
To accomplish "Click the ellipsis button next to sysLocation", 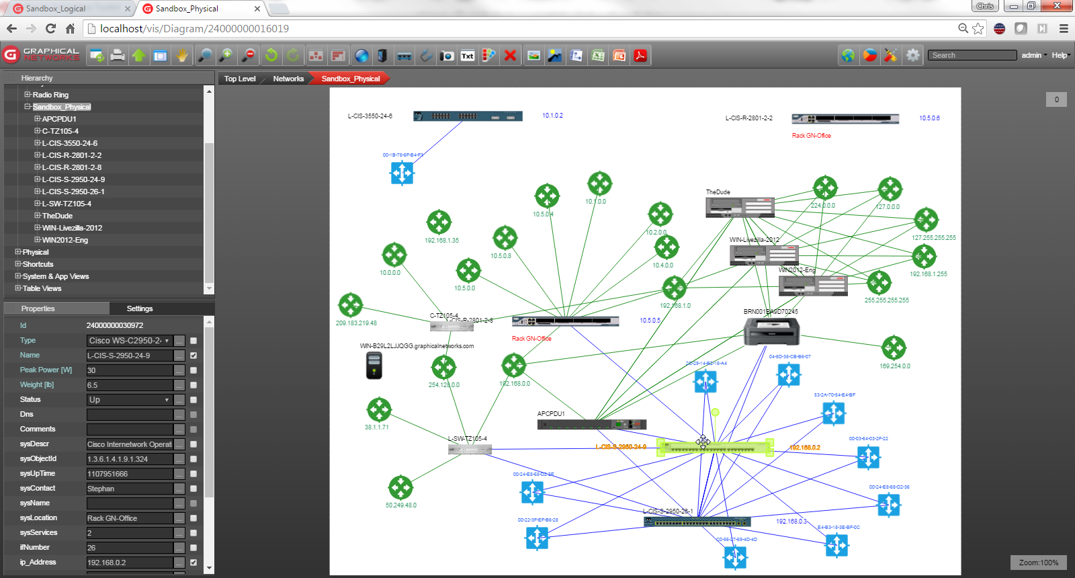I will [x=179, y=518].
